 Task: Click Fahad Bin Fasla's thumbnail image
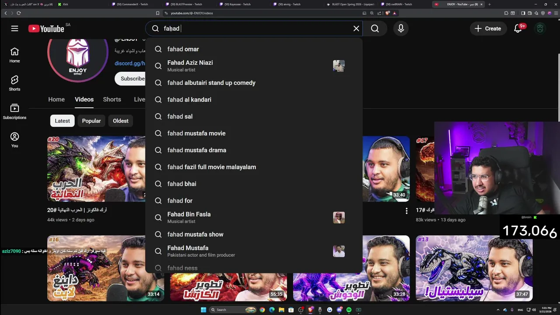pos(339,217)
